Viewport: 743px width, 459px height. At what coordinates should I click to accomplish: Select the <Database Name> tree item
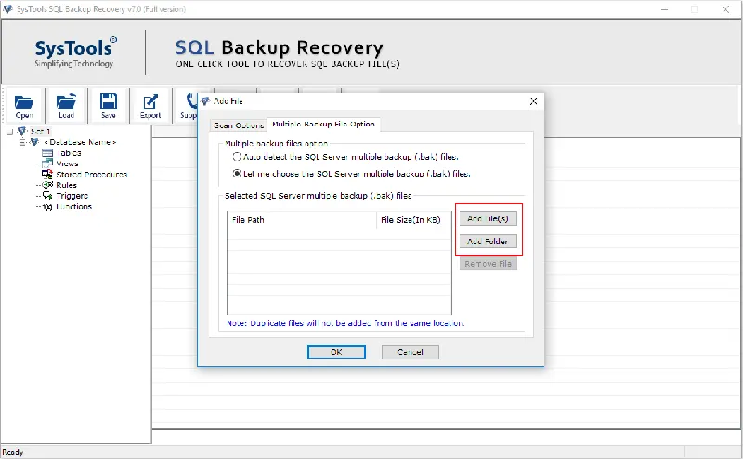[80, 142]
